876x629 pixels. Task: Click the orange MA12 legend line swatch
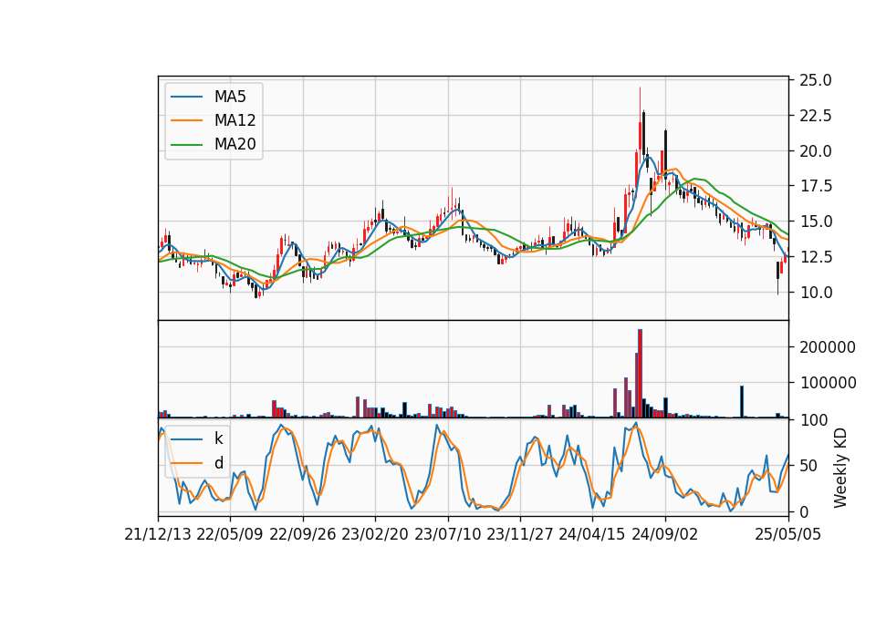(186, 120)
